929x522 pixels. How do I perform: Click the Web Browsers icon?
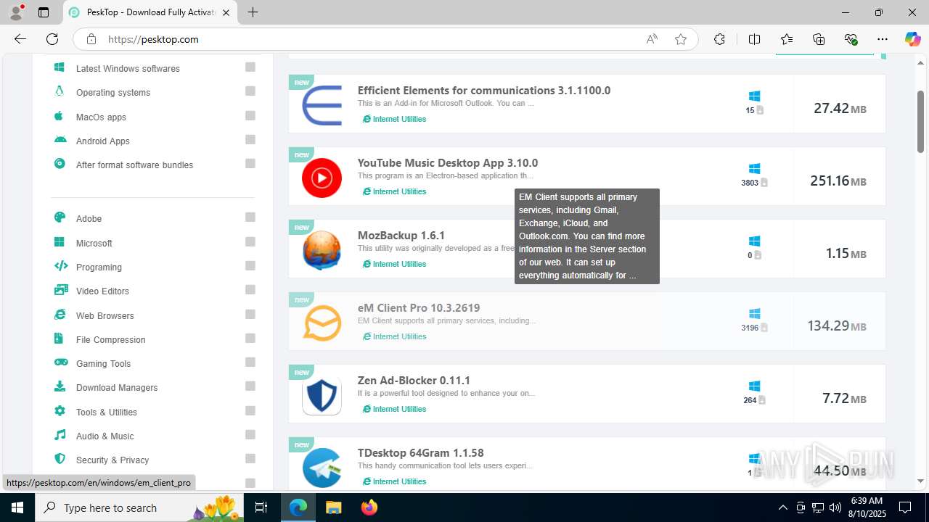click(x=60, y=315)
